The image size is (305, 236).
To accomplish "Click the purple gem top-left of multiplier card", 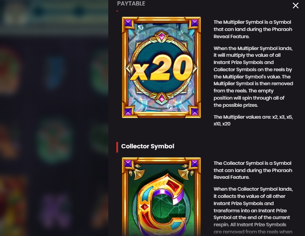I will click(128, 23).
